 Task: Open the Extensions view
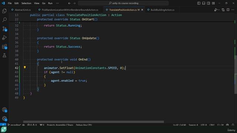tap(4, 47)
